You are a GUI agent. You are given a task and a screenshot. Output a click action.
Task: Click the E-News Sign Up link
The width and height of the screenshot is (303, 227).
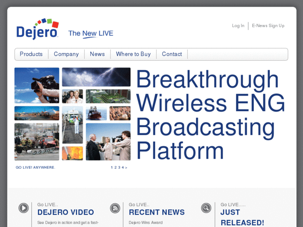(268, 26)
